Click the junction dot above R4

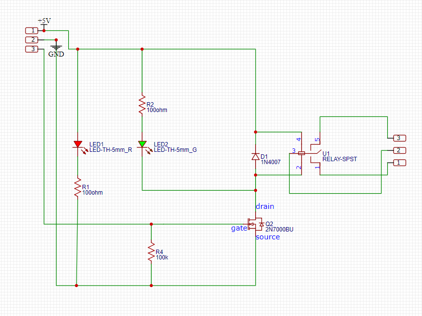[151, 224]
